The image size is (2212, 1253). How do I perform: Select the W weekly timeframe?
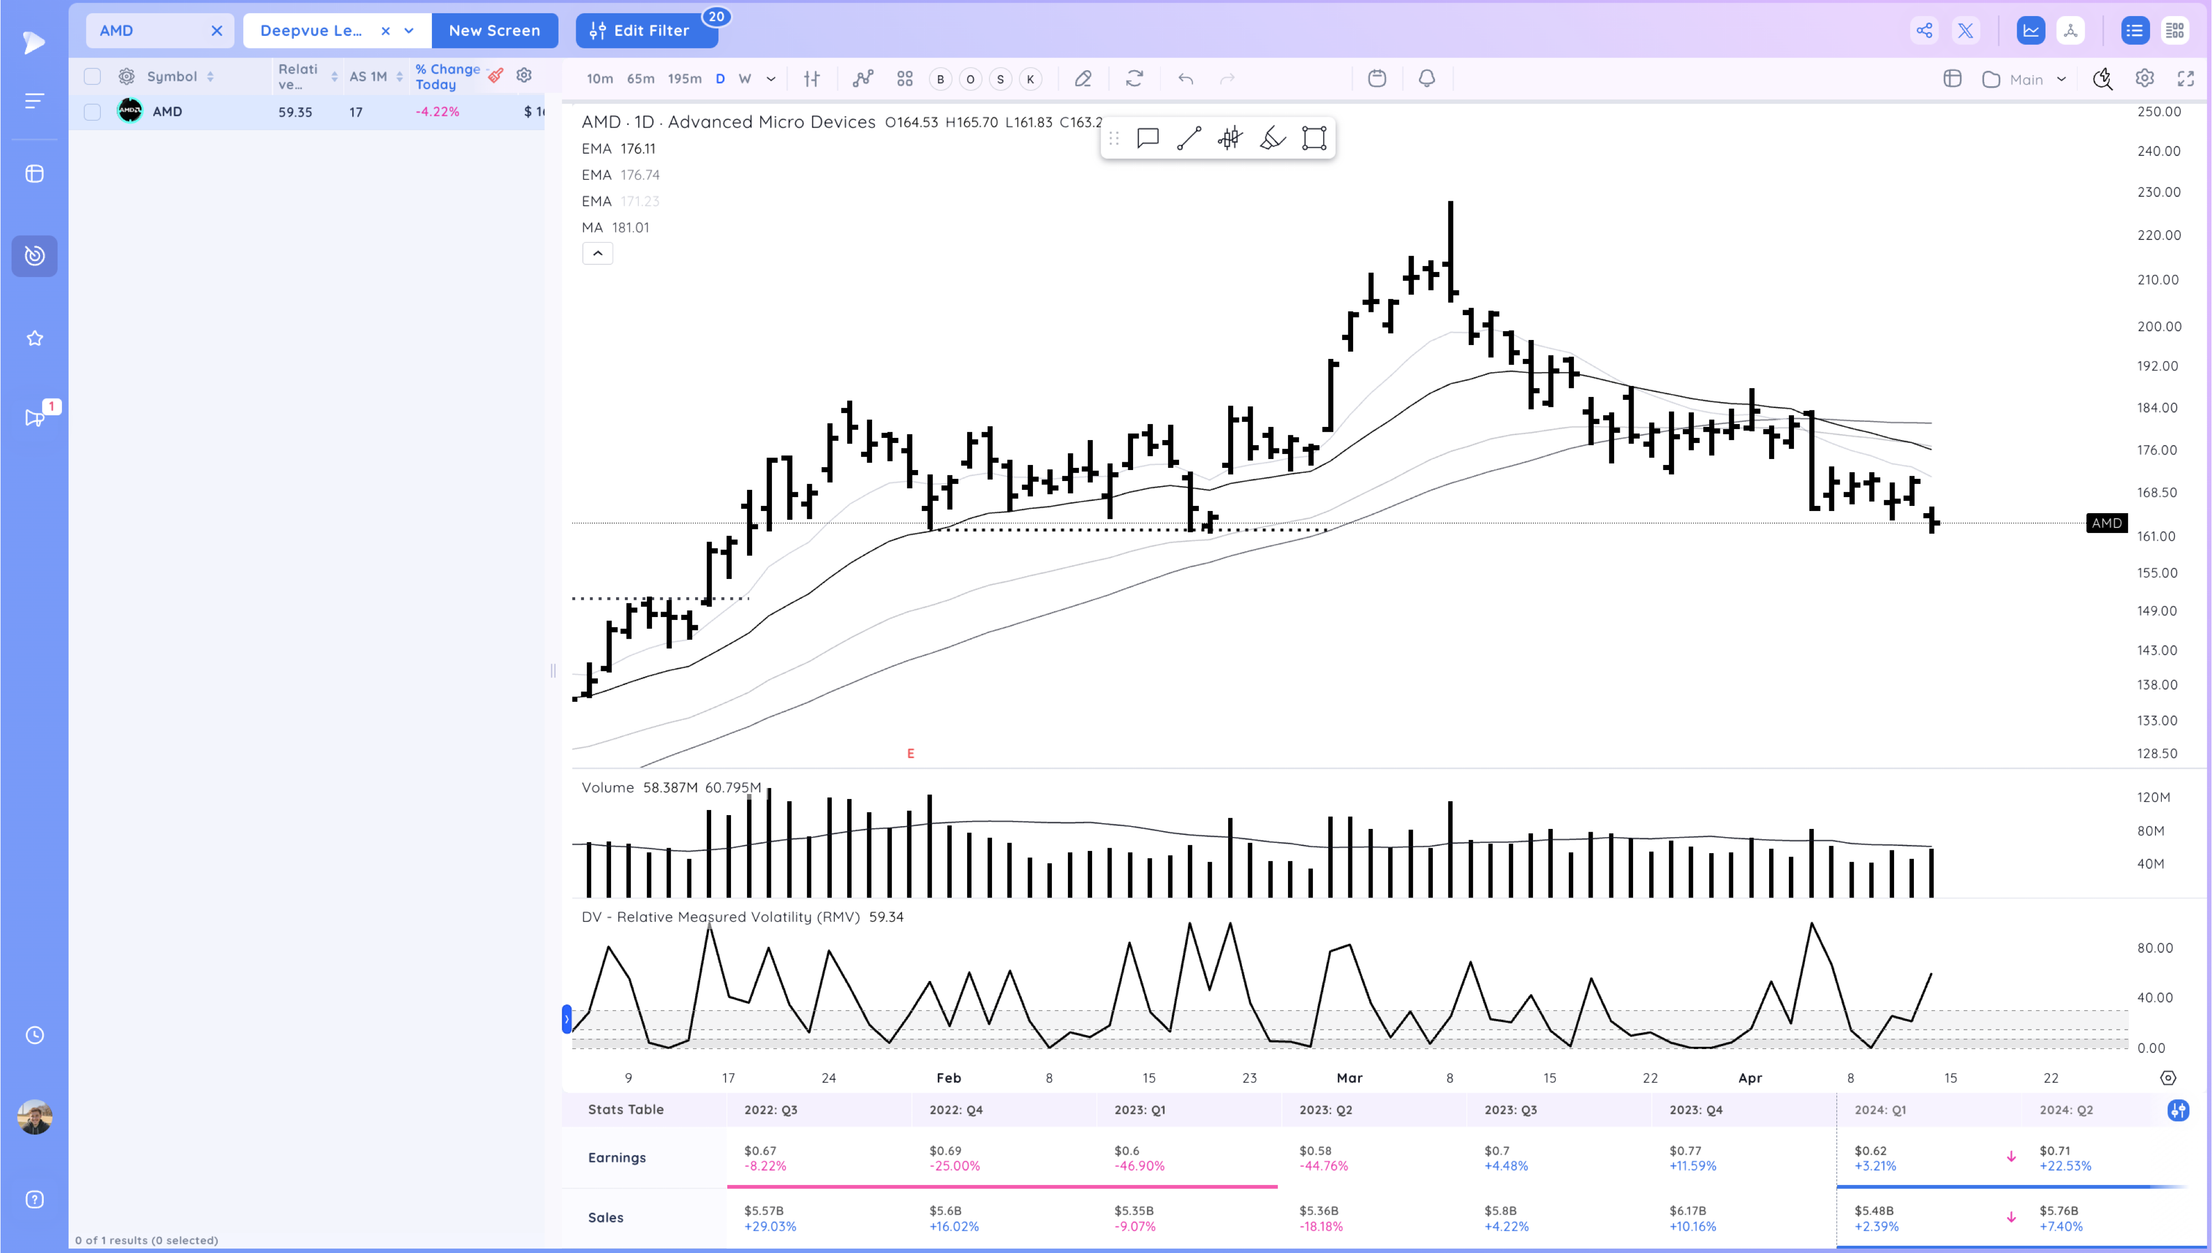pos(745,79)
